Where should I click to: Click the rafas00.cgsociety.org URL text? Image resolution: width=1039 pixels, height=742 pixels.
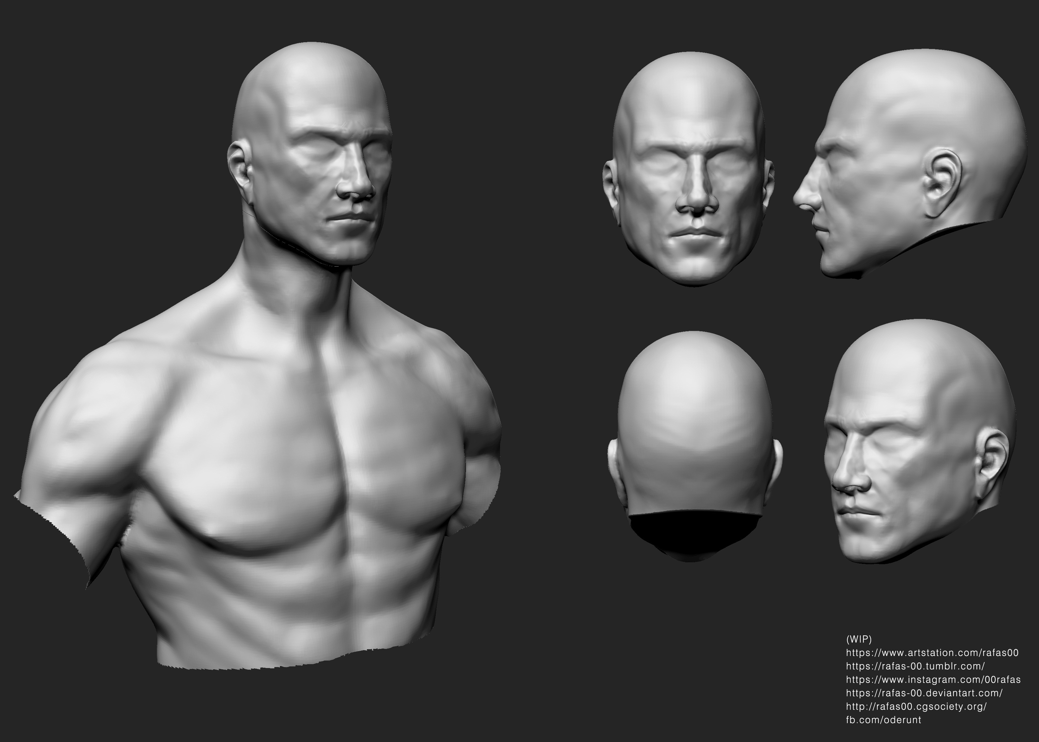pyautogui.click(x=917, y=706)
